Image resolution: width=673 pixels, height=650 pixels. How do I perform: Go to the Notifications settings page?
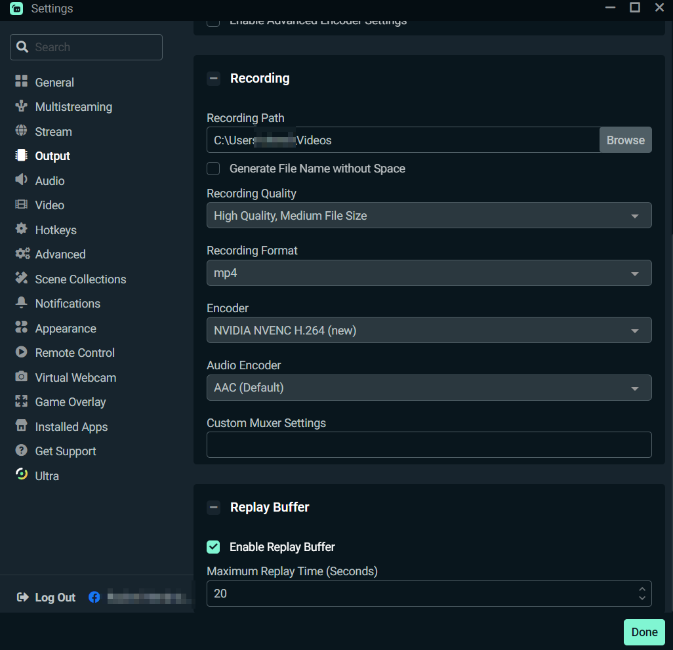click(x=20, y=303)
